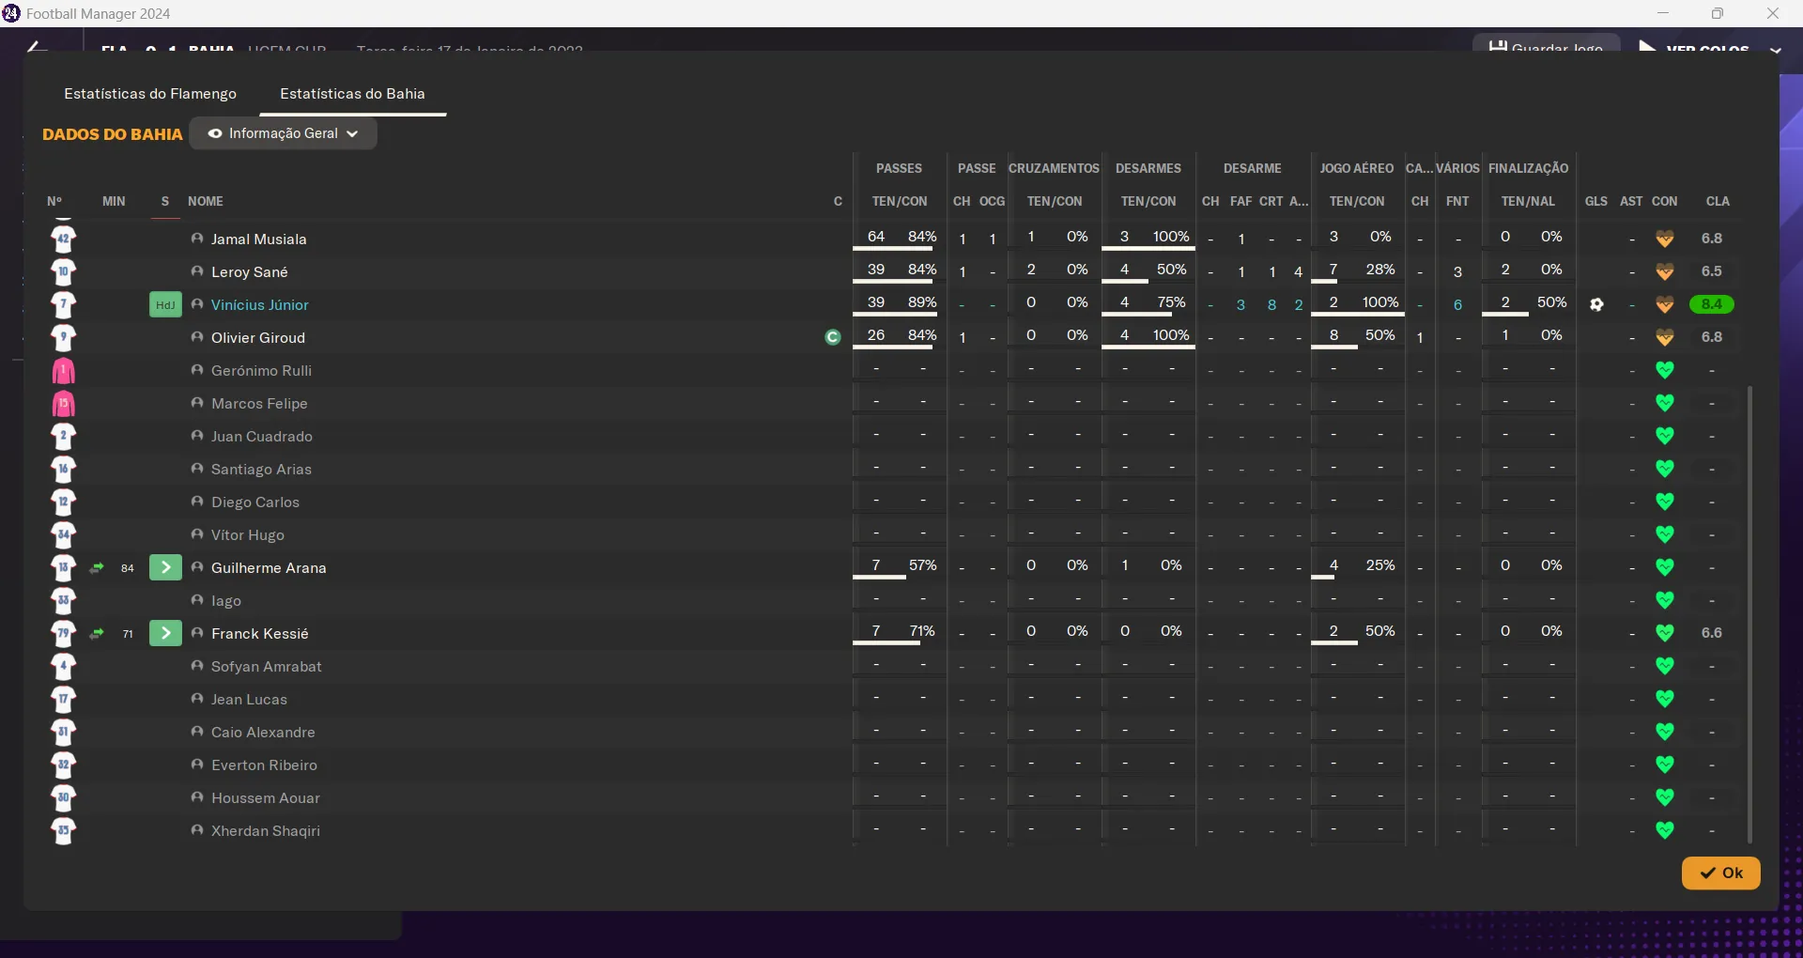Click Leroy Sané's 6.5 rating

coord(1712,271)
